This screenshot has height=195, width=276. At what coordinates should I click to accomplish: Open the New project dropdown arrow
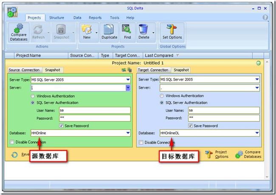[96, 33]
